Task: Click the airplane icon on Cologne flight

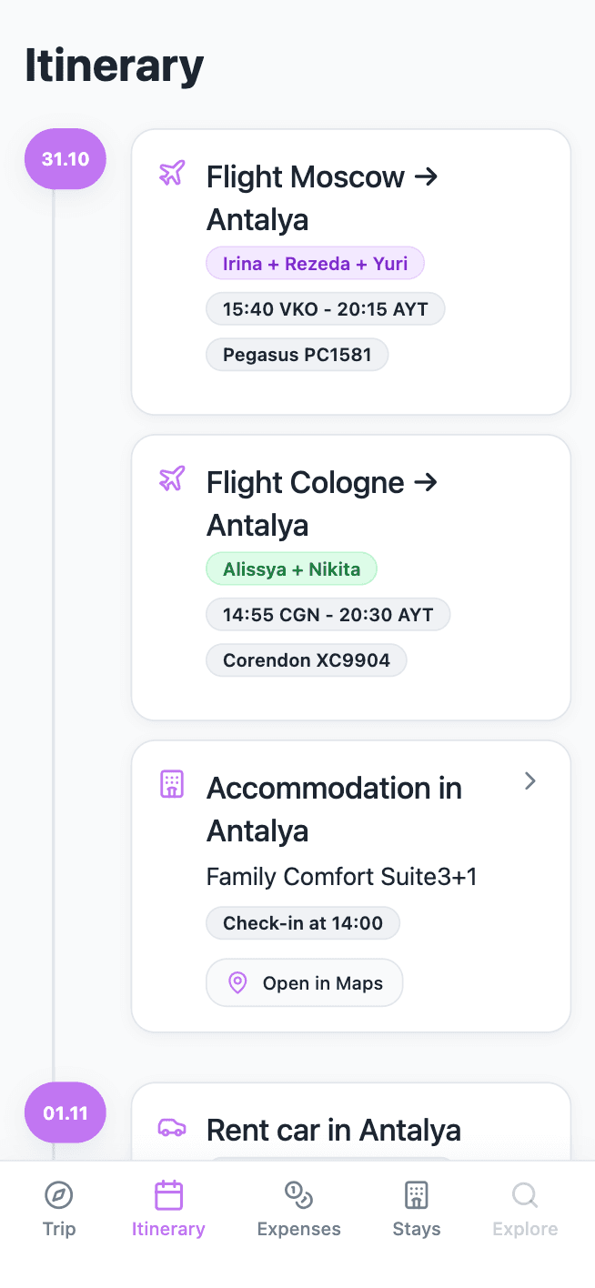Action: click(x=172, y=478)
